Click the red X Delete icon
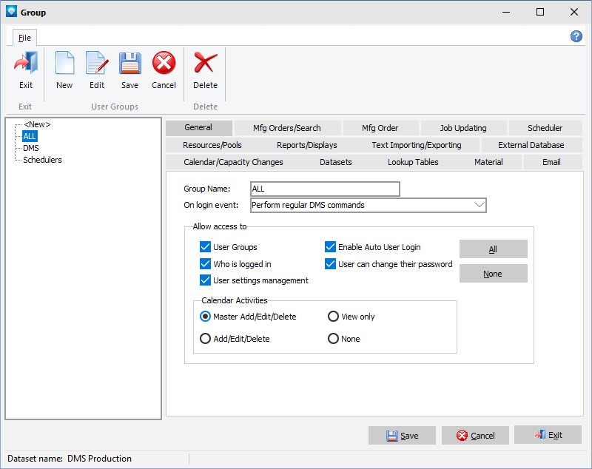592x469 pixels. pos(205,65)
